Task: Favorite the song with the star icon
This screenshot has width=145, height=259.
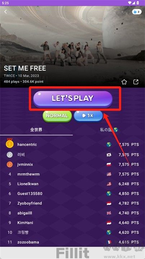Action: (124, 82)
